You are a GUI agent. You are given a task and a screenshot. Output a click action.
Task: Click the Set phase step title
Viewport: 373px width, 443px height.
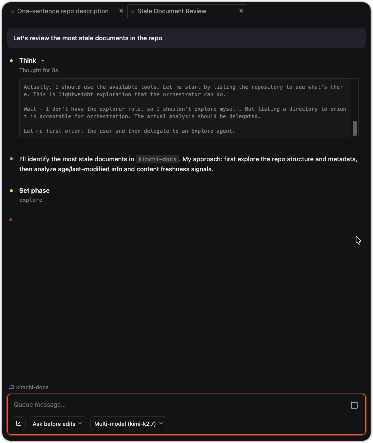pyautogui.click(x=34, y=191)
